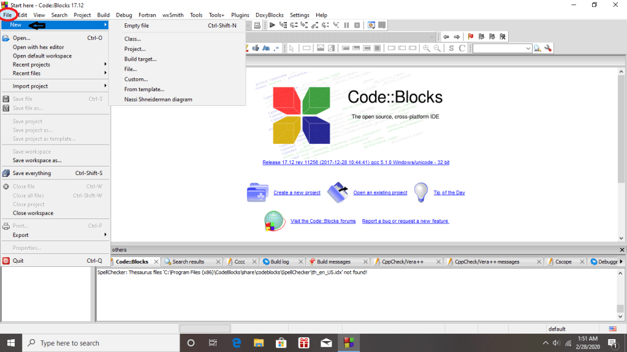Viewport: 627px width, 352px height.
Task: Click the red Toggle bookmark flag
Action: click(x=471, y=37)
